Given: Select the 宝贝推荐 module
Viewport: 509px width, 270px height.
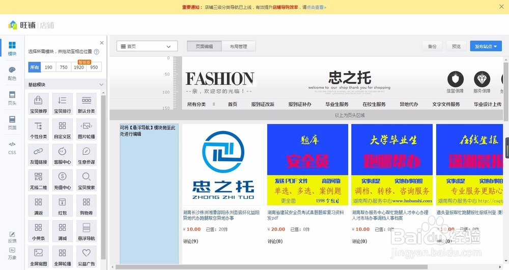Looking at the screenshot, I should coord(38,104).
